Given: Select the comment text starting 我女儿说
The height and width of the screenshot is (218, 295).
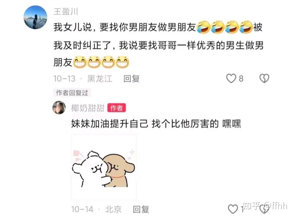Looking at the screenshot, I should [158, 45].
